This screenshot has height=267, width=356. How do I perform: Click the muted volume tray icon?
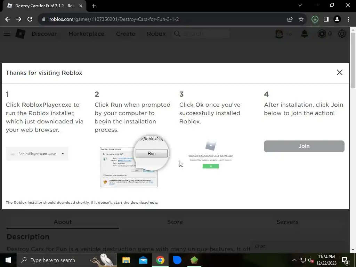pos(311,260)
